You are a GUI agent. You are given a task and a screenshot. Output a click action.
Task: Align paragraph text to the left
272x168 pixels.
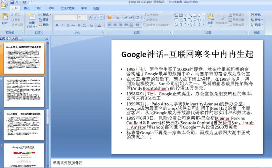click(109, 25)
